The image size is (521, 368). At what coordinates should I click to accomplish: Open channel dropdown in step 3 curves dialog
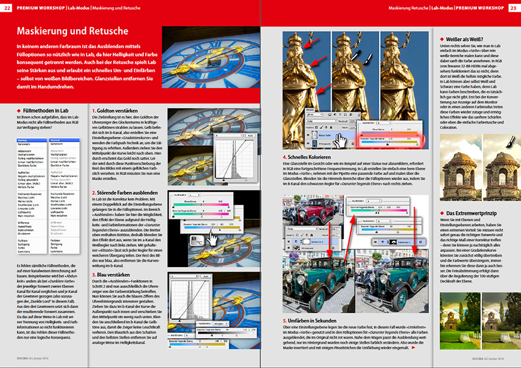click(x=184, y=276)
